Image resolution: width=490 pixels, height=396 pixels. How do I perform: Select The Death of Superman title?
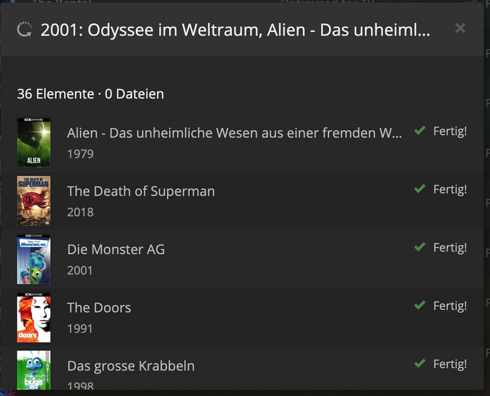click(141, 191)
